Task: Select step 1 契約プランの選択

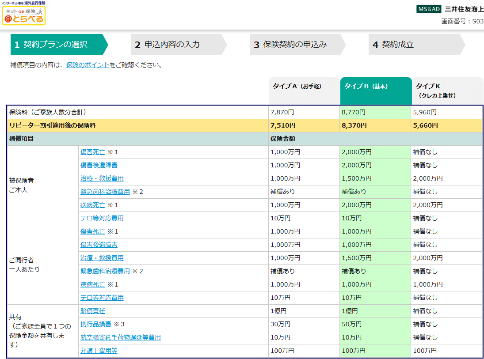Action: coord(59,45)
